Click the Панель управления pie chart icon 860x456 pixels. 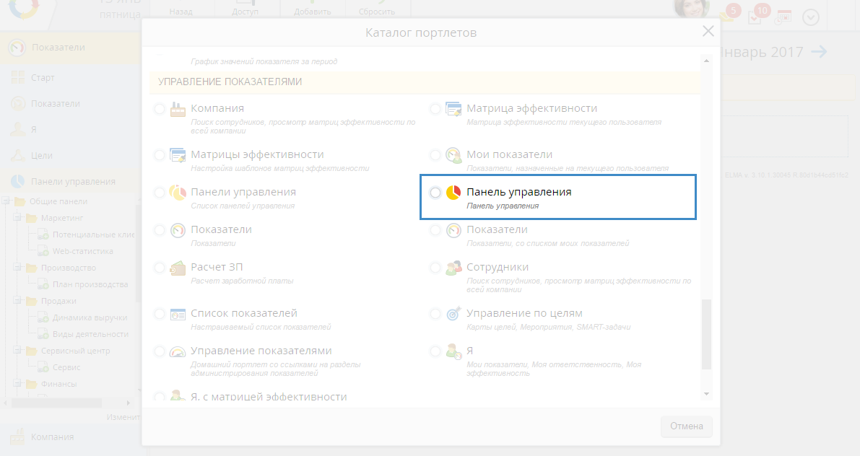453,193
